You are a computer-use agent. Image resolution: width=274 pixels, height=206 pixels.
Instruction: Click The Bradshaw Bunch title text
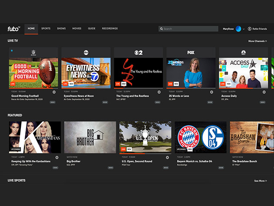[244, 162]
